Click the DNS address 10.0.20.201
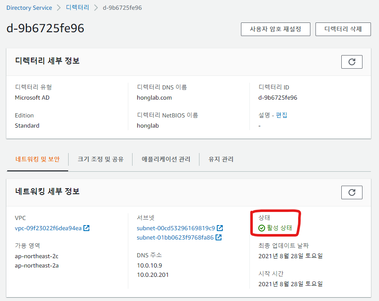Screen dimensions: 379x301 coord(153,275)
